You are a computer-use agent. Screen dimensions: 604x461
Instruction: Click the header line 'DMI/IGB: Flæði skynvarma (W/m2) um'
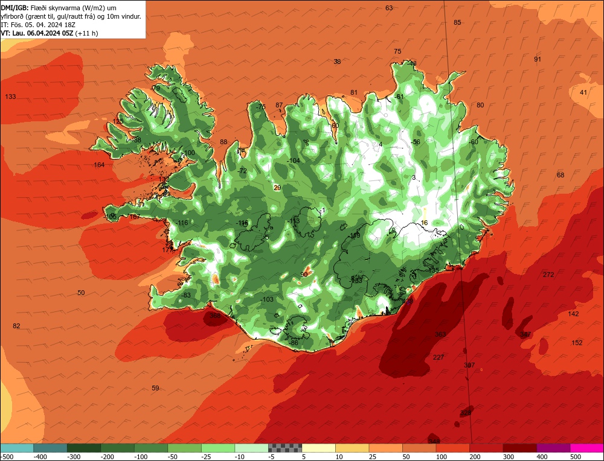[59, 8]
